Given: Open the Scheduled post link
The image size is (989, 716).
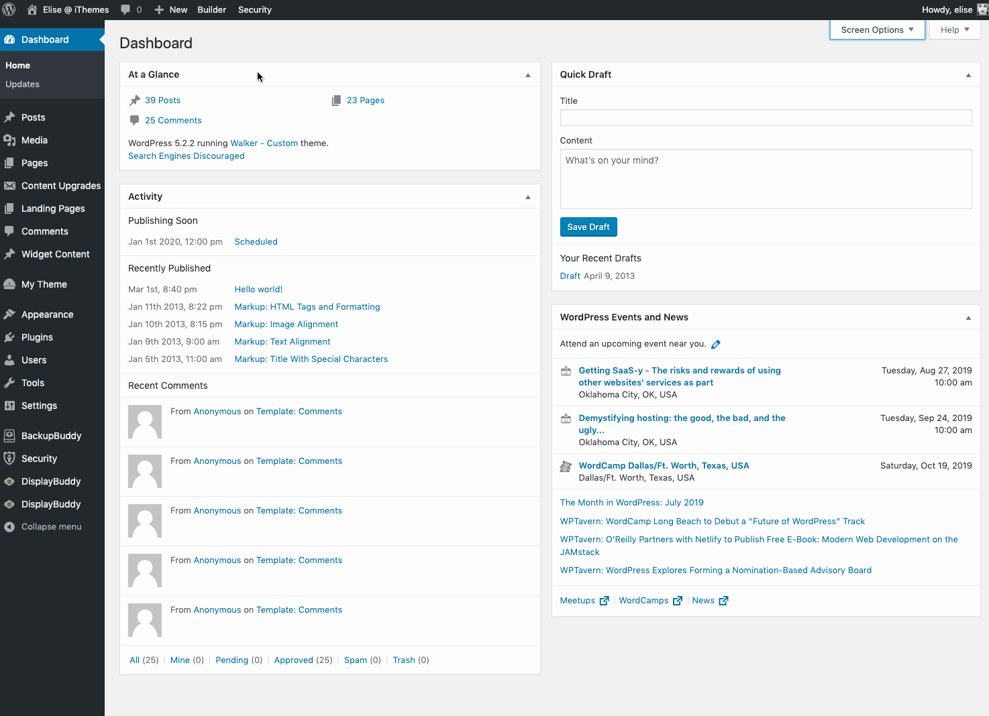Looking at the screenshot, I should [x=256, y=242].
